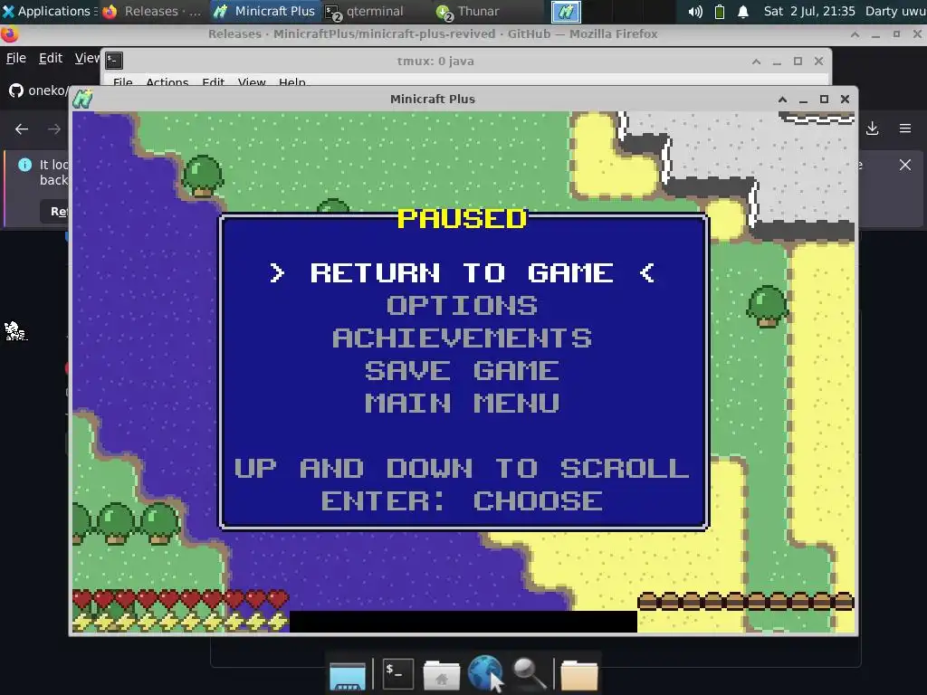
Task: Click the Darty uwu user label in panel
Action: coord(895,11)
